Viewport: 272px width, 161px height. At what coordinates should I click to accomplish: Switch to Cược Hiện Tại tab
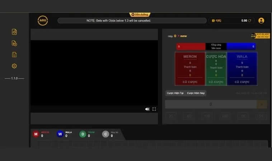[x=175, y=93]
